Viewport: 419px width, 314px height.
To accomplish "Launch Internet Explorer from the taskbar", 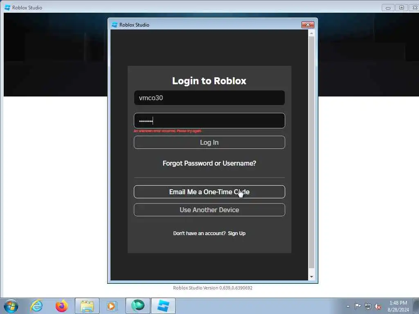I will pos(36,306).
